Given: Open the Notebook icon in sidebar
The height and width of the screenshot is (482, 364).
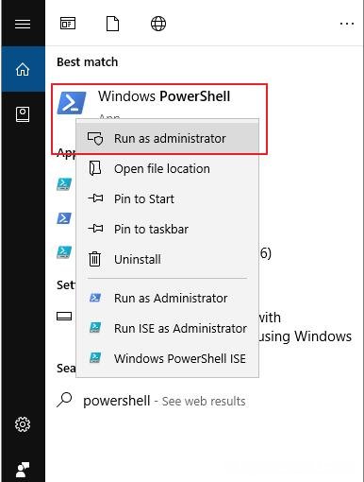Looking at the screenshot, I should [x=23, y=114].
